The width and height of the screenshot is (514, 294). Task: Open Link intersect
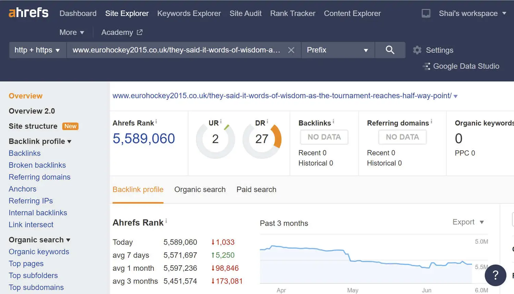31,225
